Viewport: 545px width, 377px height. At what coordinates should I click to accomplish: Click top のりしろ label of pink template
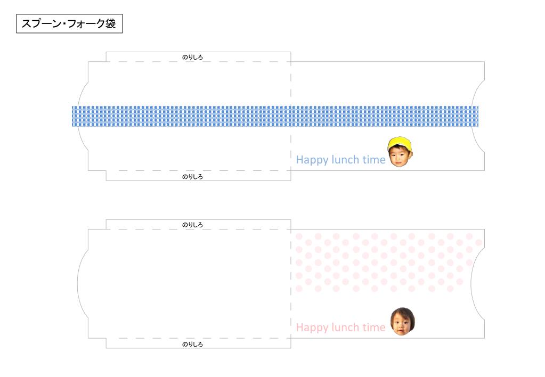pyautogui.click(x=192, y=225)
